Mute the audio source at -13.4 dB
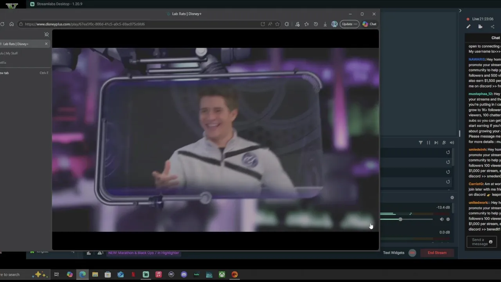Image resolution: width=501 pixels, height=282 pixels. 442,219
